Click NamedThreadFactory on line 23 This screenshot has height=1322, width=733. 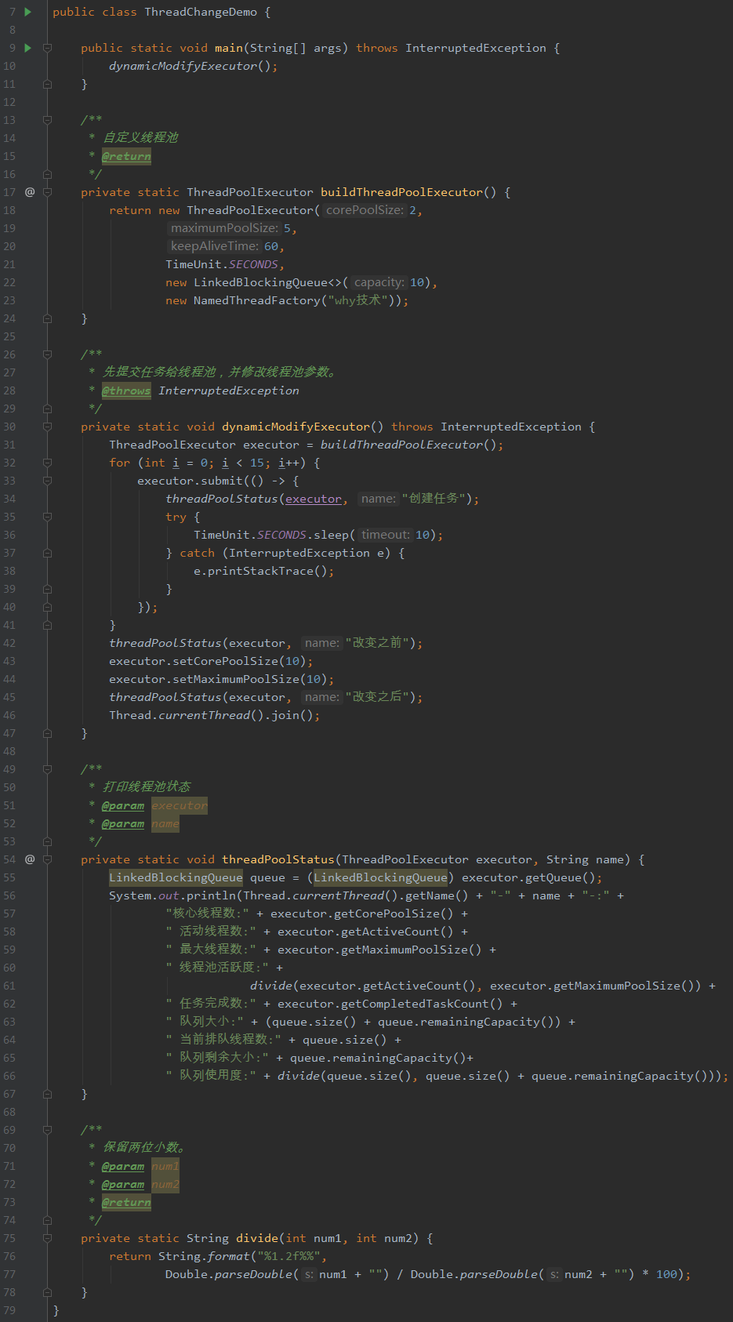tap(257, 300)
